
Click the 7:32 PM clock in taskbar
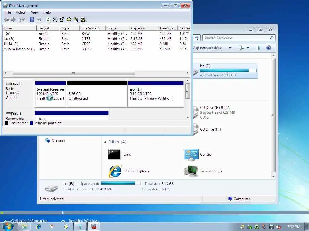point(294,227)
